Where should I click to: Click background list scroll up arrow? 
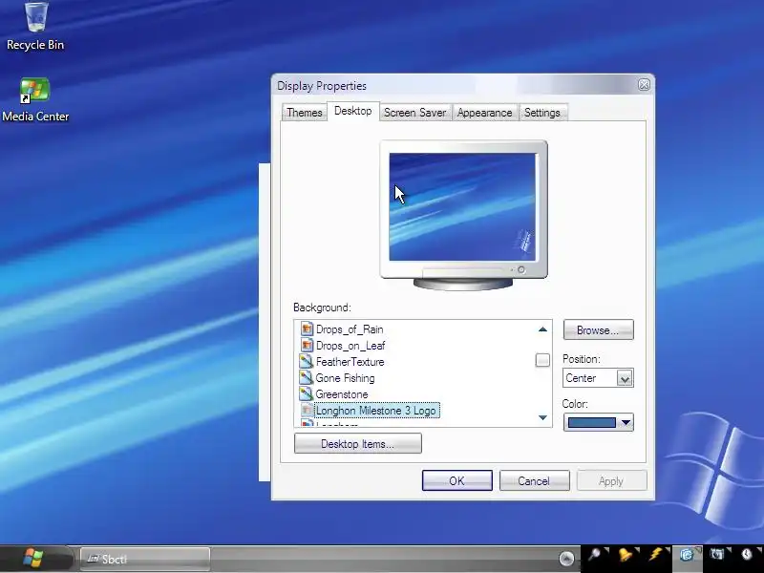tap(542, 329)
